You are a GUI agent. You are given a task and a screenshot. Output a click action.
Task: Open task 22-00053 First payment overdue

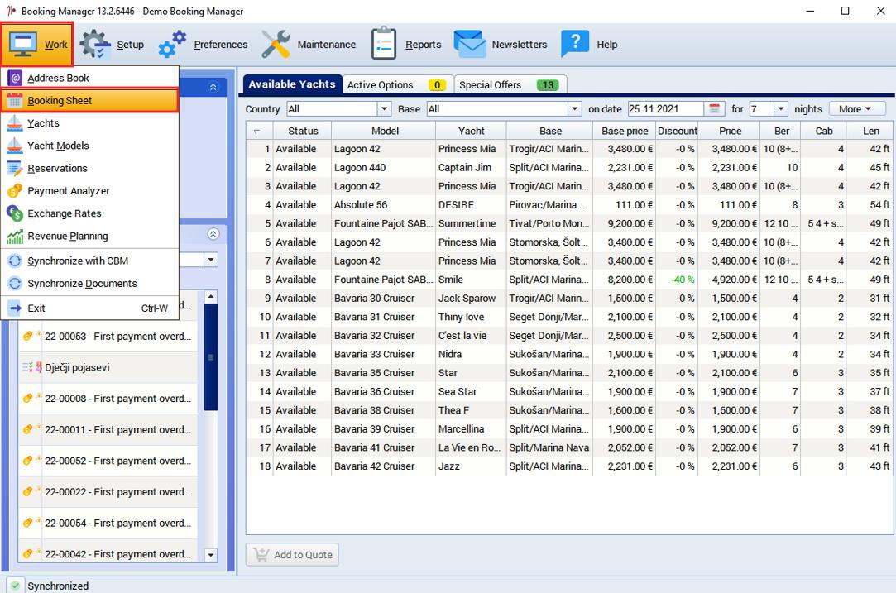[x=108, y=337]
